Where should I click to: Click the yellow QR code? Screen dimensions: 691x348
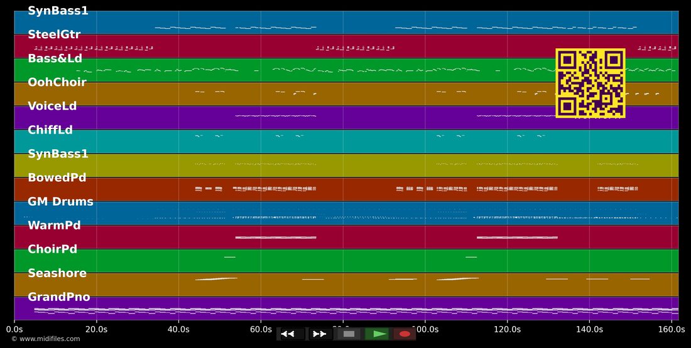tap(590, 83)
